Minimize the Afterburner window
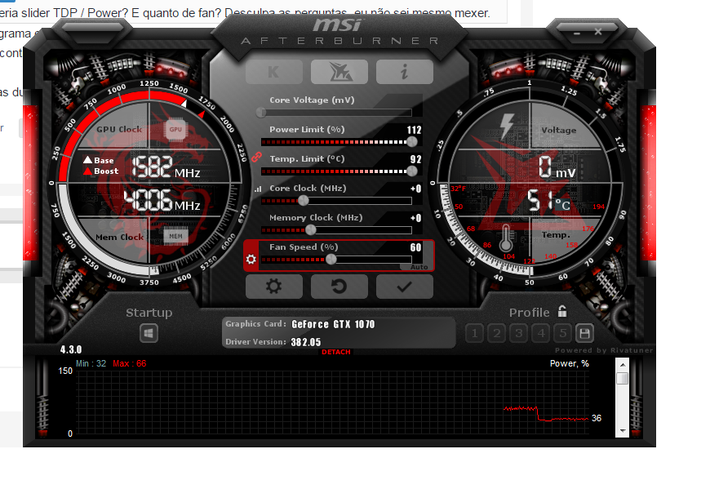 pos(576,33)
